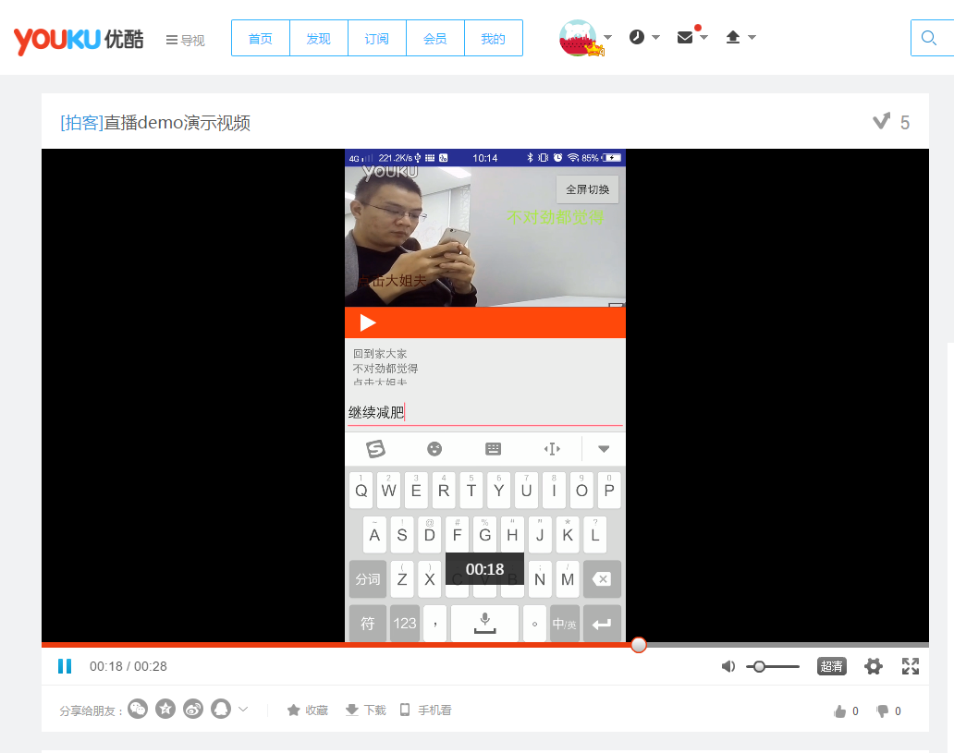Open the messages envelope icon
The image size is (954, 753).
click(x=685, y=37)
